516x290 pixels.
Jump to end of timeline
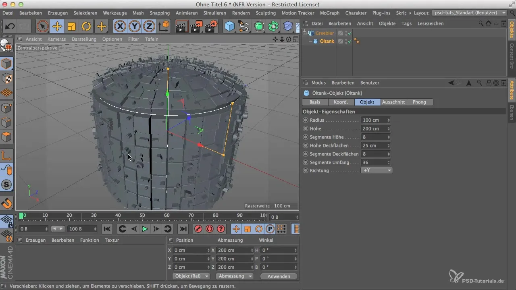[x=183, y=229]
